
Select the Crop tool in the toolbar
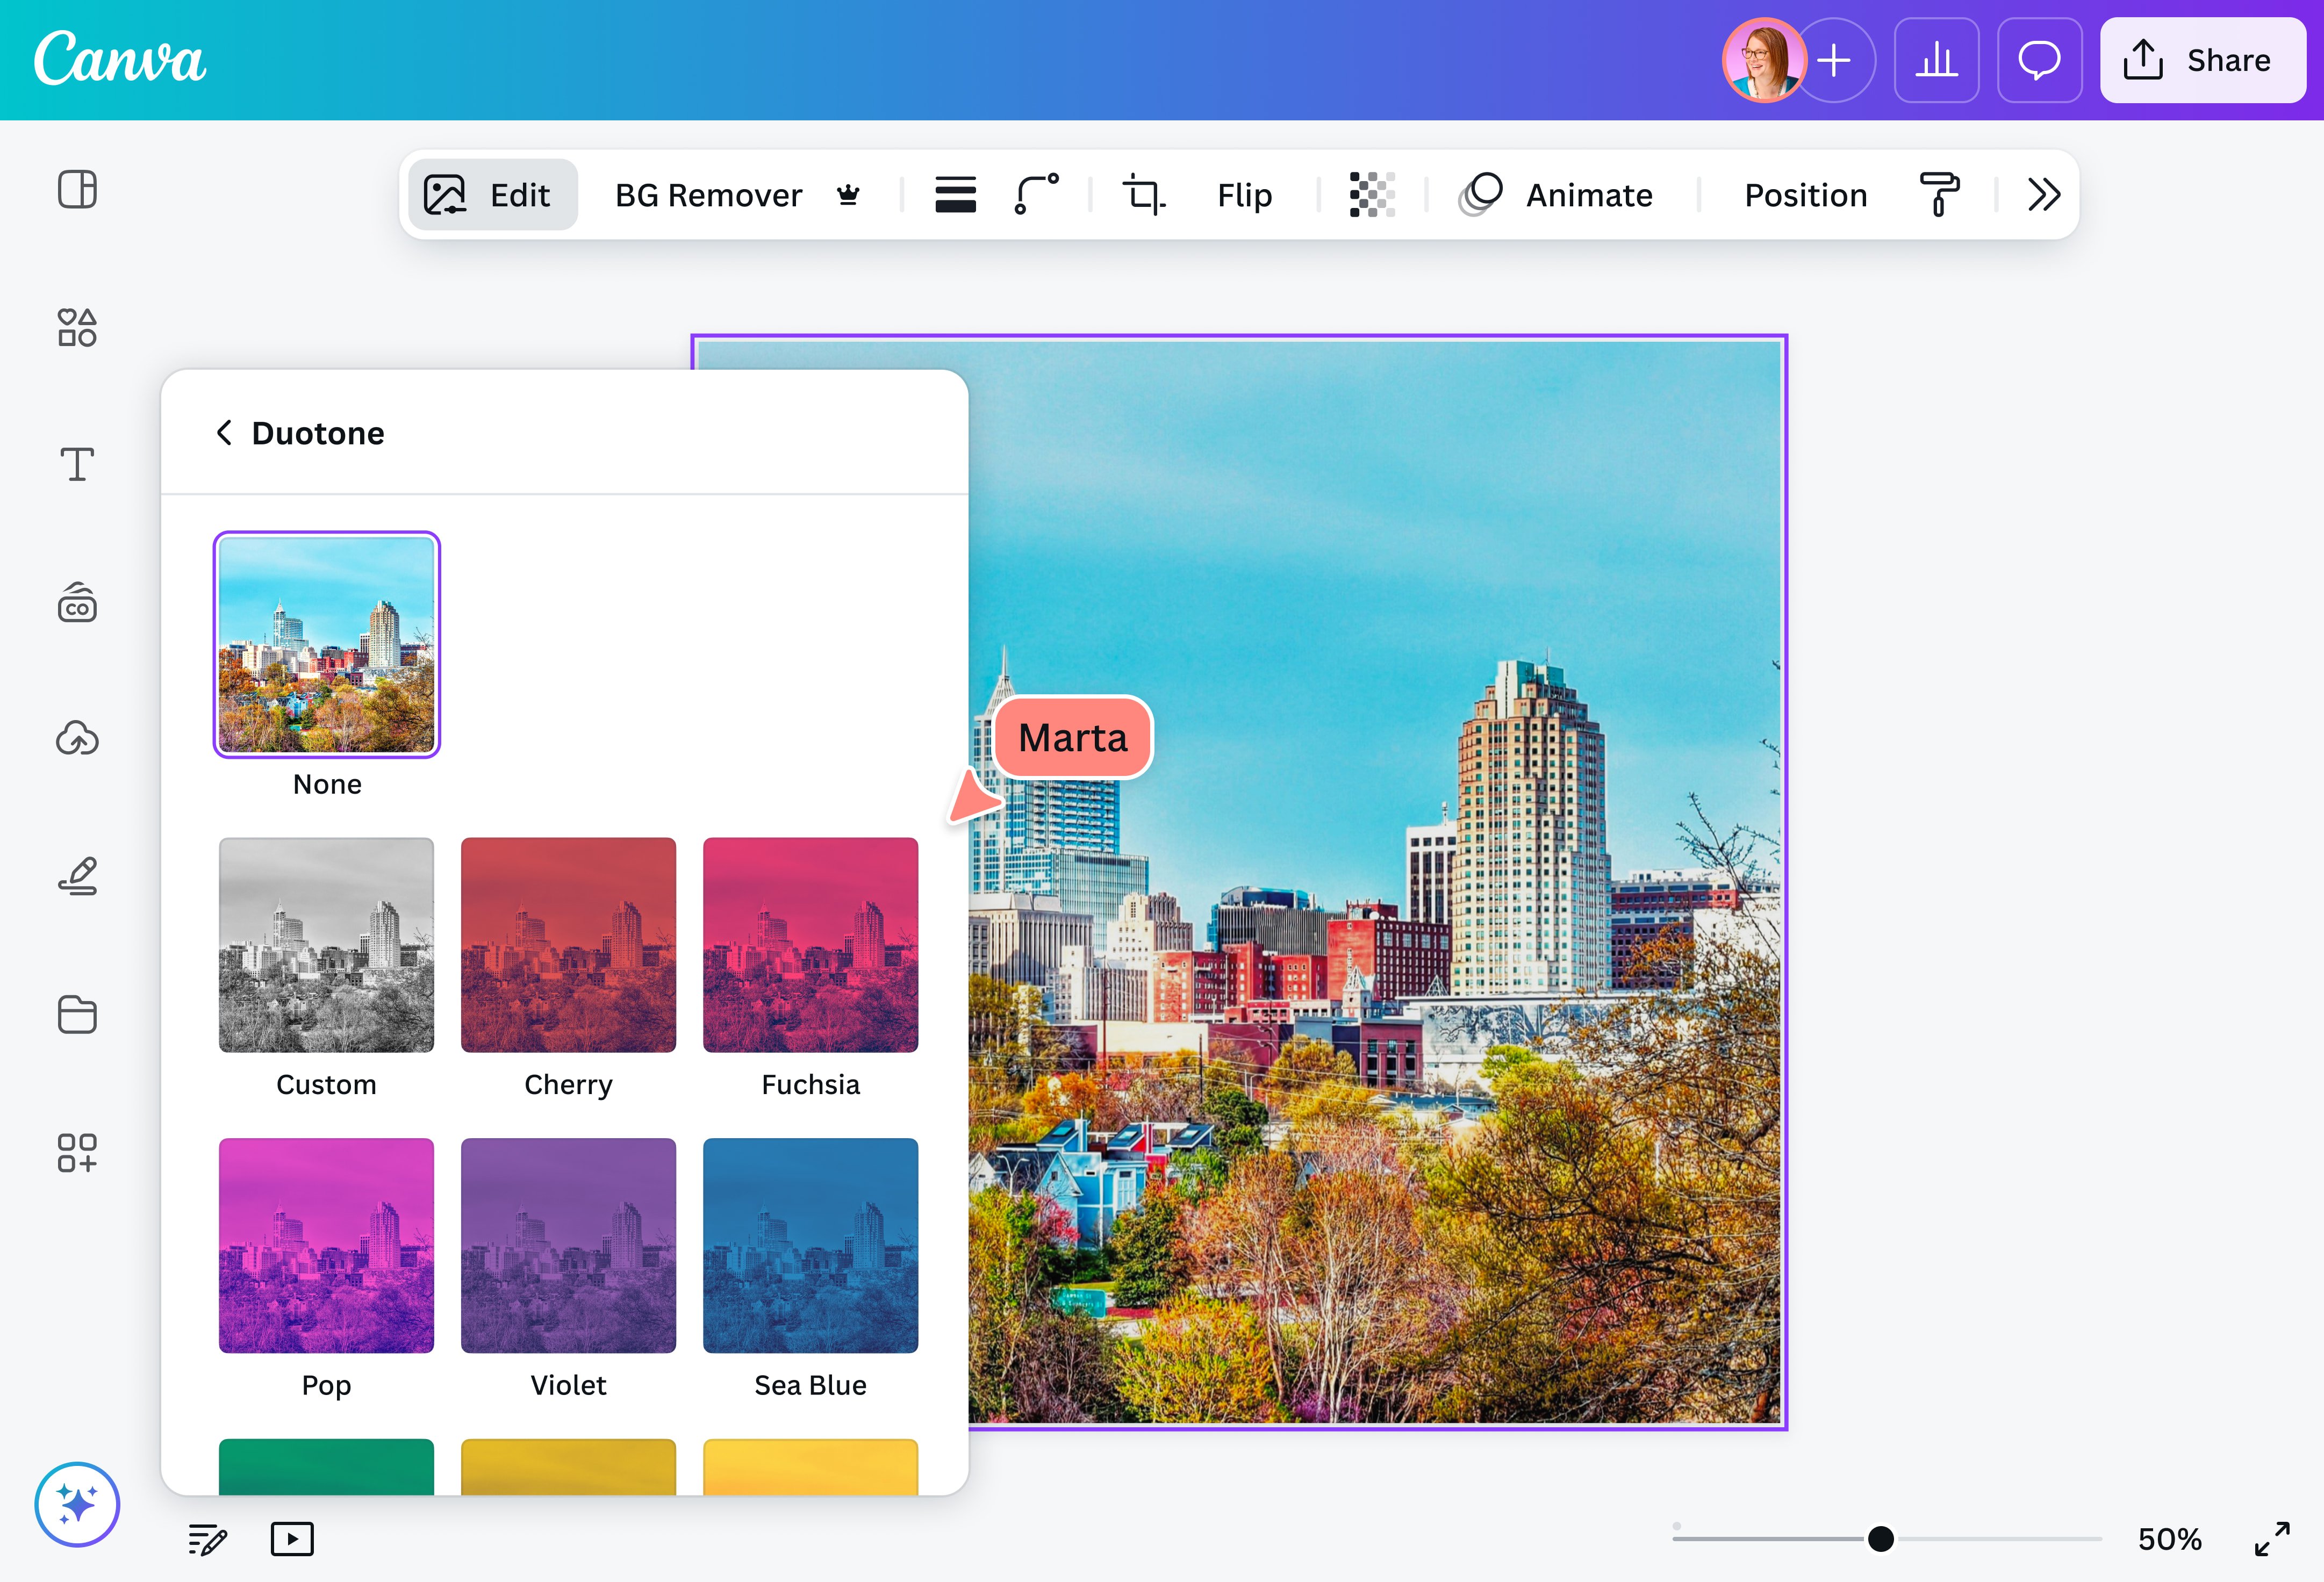[1144, 194]
